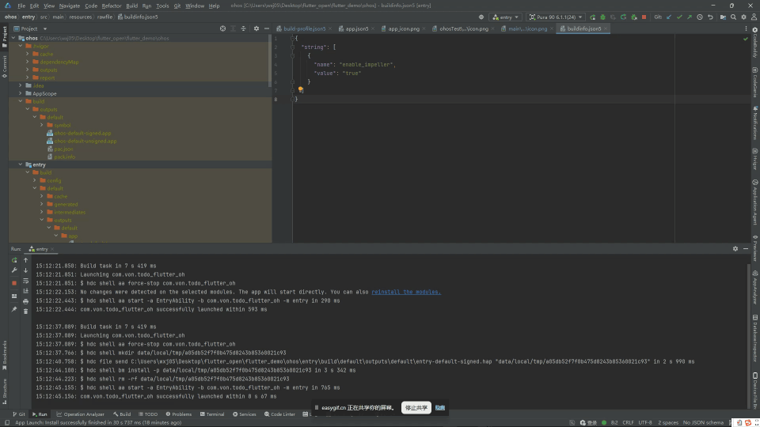Collapse the entry folder in project tree
The image size is (760, 427).
click(x=21, y=164)
